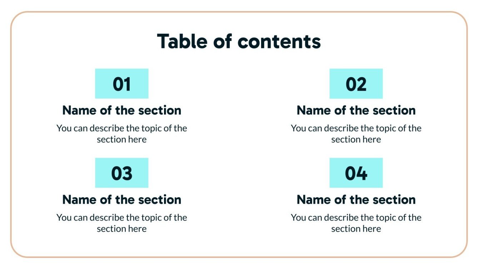Click "section here" line under section 03
Screen dimensions: 478x269
(x=121, y=229)
